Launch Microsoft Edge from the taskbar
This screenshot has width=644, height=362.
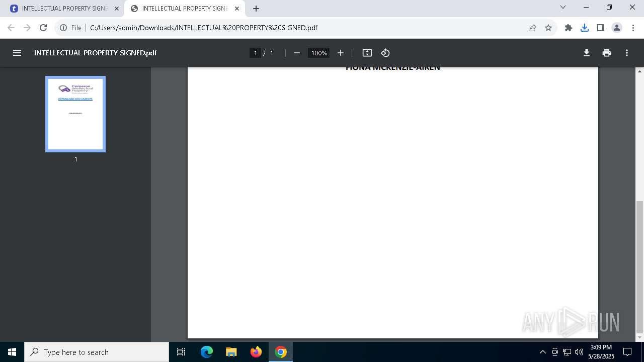click(x=207, y=352)
